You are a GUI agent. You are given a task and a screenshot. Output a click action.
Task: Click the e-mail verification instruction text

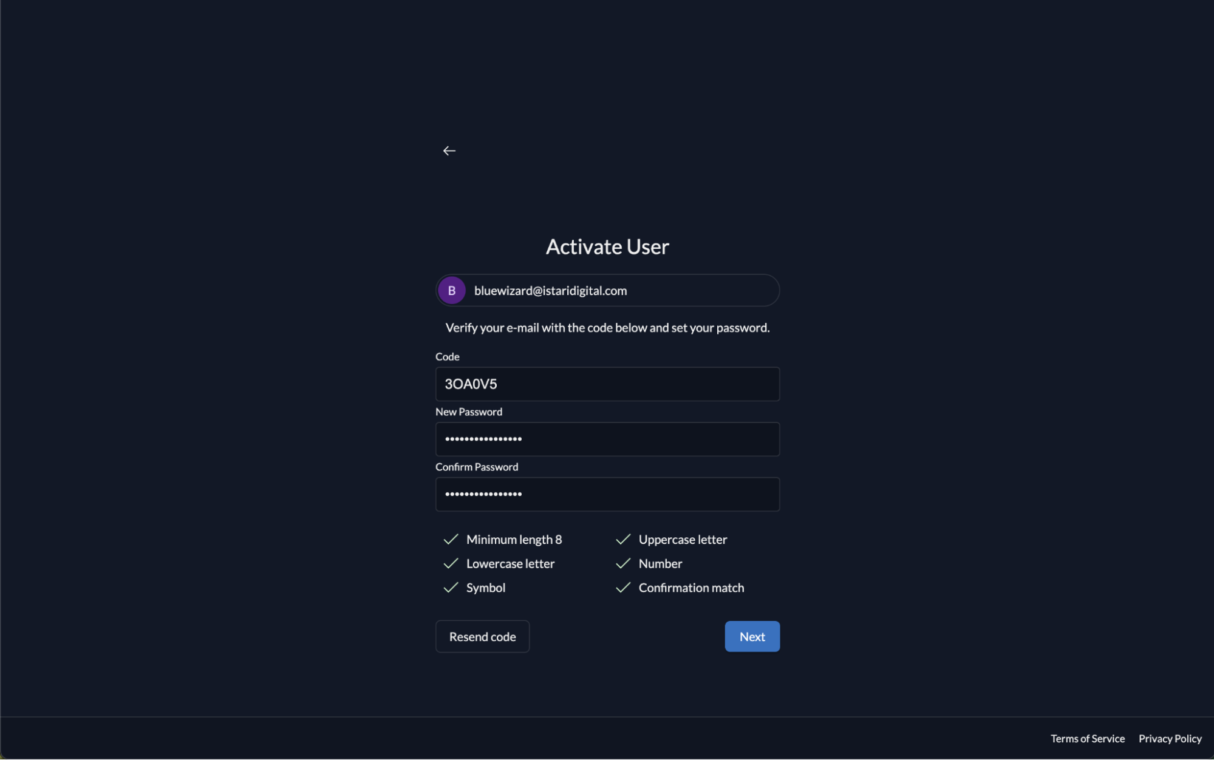click(607, 327)
